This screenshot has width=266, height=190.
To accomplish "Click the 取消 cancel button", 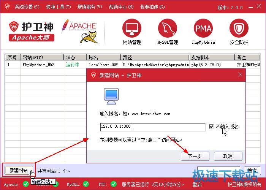I will click(x=228, y=156).
